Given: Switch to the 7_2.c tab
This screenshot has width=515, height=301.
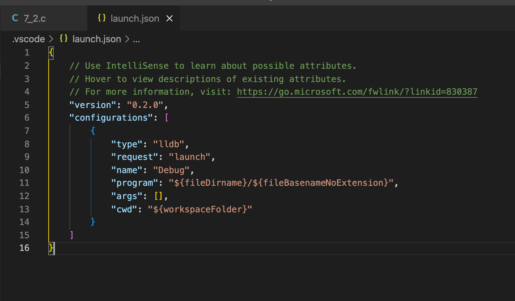Looking at the screenshot, I should [x=34, y=18].
